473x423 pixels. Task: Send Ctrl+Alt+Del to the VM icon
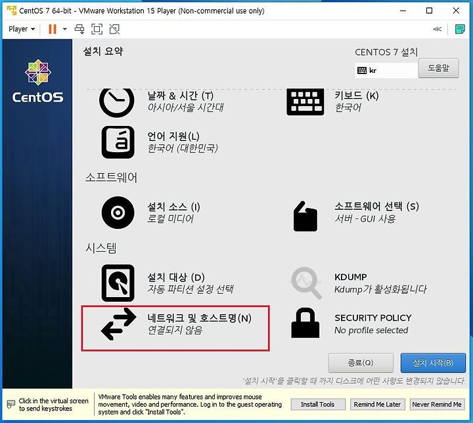coord(79,30)
